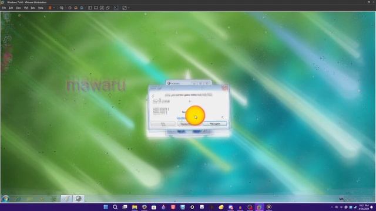The height and width of the screenshot is (211, 376).
Task: Take a snapshot of the virtual machine
Action: (70, 8)
